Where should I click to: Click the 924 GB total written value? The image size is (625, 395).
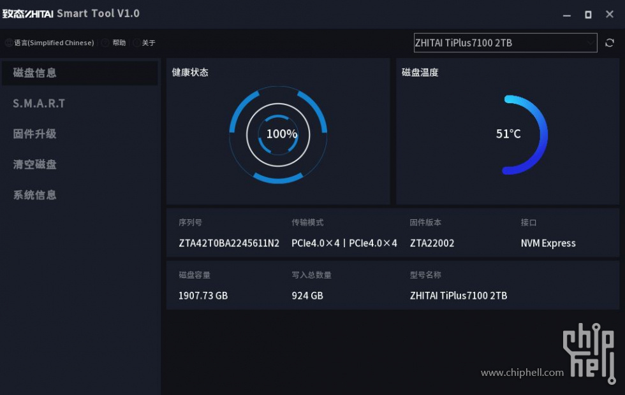click(x=307, y=296)
